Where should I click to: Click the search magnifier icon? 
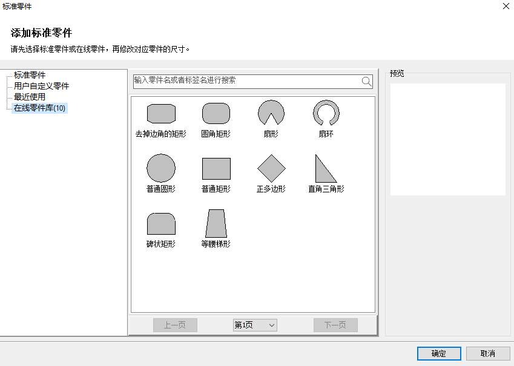366,81
